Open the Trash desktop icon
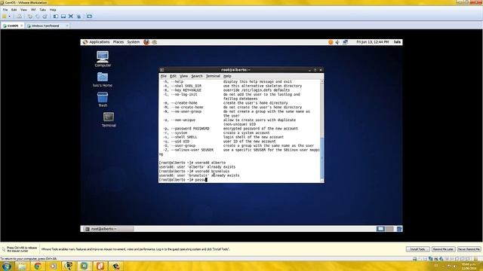 pos(103,97)
